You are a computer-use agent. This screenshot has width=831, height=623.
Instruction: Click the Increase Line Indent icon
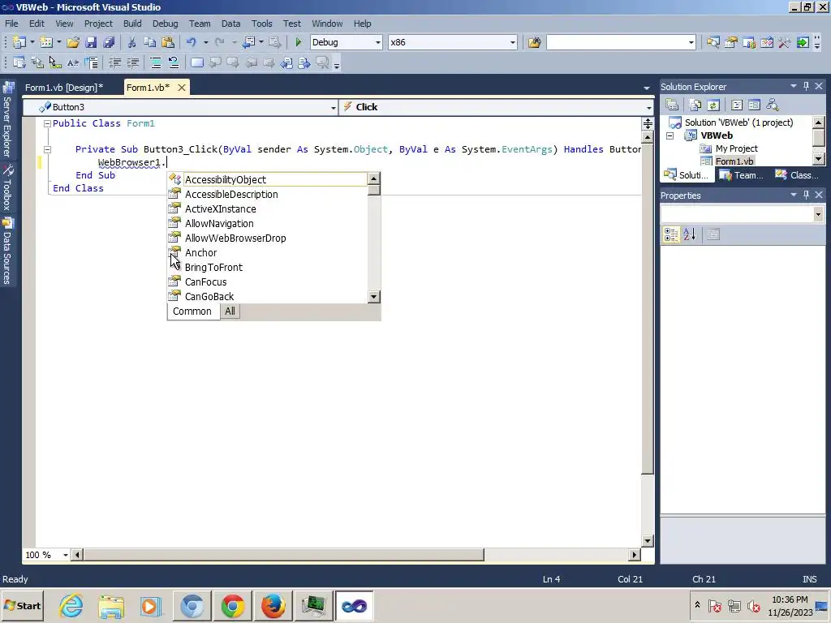click(133, 63)
